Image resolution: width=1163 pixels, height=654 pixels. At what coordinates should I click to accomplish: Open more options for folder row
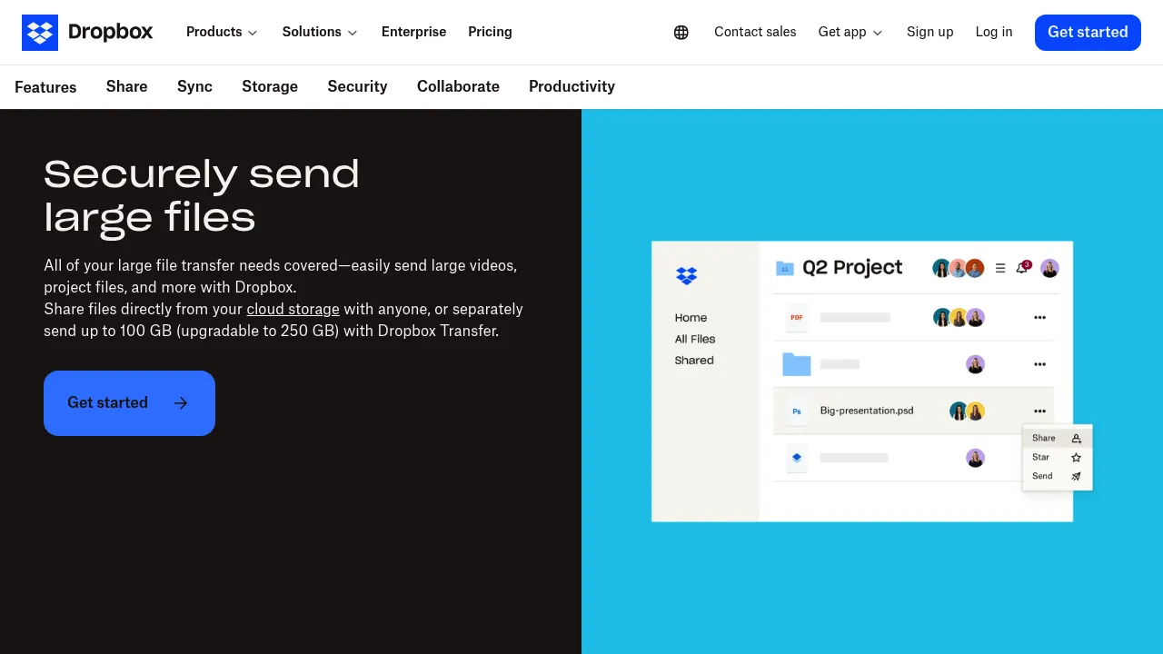pyautogui.click(x=1039, y=364)
